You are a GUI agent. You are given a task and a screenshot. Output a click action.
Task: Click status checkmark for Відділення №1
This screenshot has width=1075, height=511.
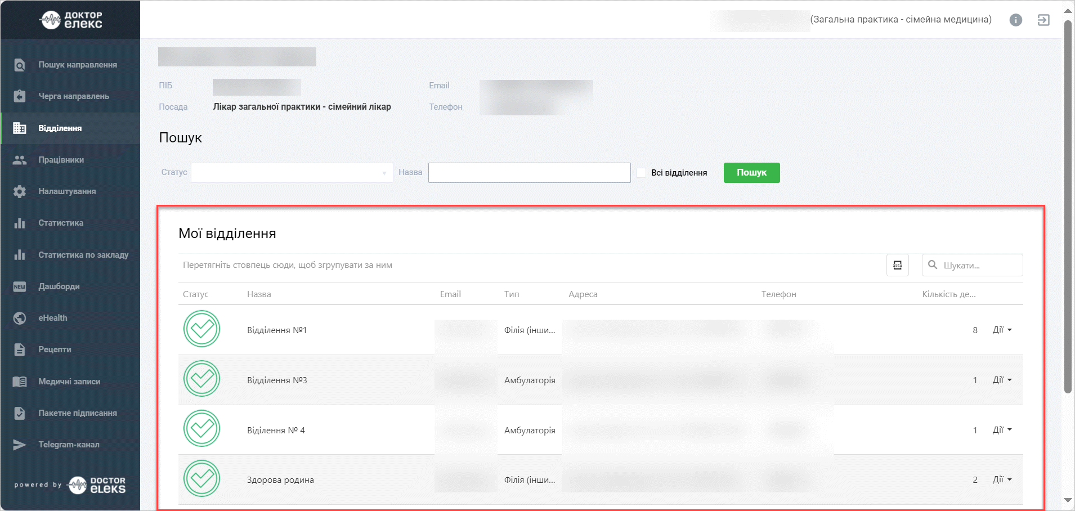201,329
